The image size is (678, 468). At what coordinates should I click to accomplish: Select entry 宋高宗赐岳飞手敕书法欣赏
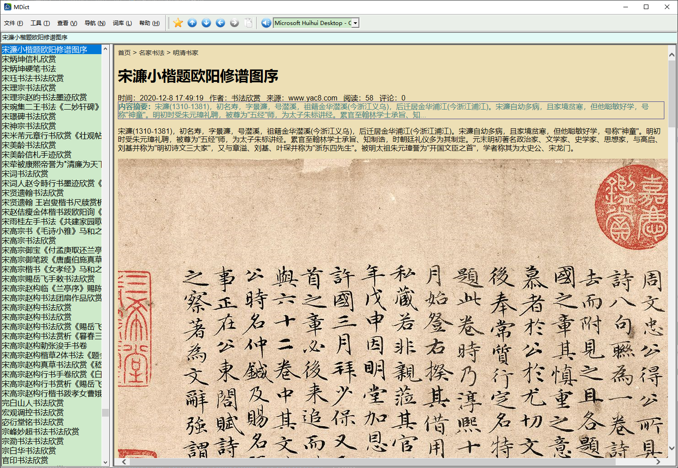click(x=48, y=279)
